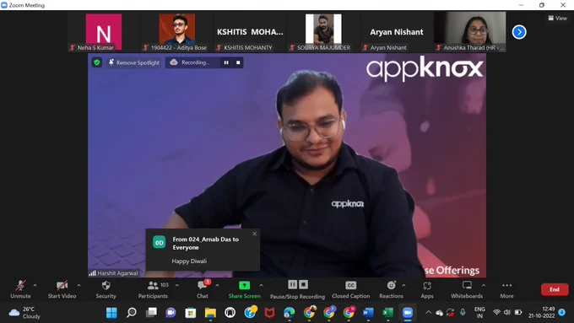Switch to Zoom from the taskbar
The height and width of the screenshot is (323, 574).
(x=408, y=313)
